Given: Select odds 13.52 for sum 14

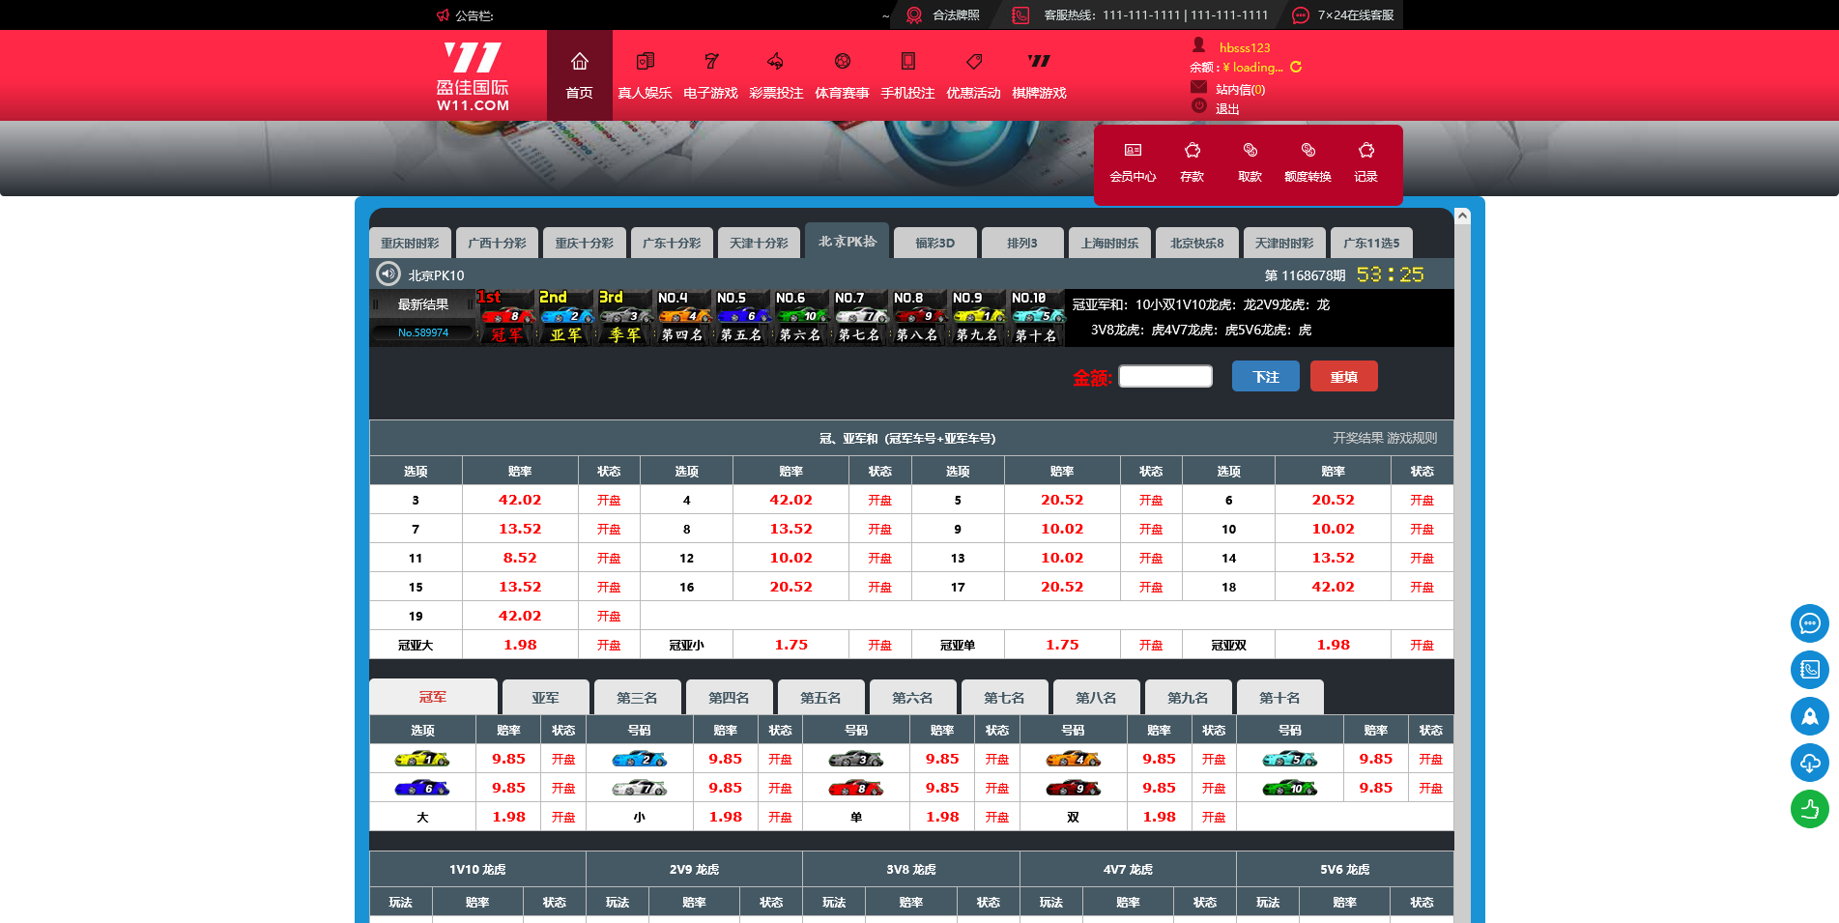Looking at the screenshot, I should pyautogui.click(x=1333, y=558).
